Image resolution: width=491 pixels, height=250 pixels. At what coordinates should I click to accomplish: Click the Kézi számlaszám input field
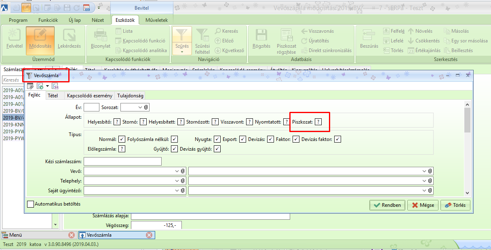122,162
